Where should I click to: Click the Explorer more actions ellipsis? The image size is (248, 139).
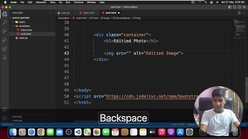click(x=51, y=13)
